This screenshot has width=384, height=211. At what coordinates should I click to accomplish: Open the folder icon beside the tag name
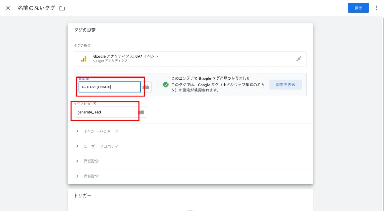(x=62, y=8)
